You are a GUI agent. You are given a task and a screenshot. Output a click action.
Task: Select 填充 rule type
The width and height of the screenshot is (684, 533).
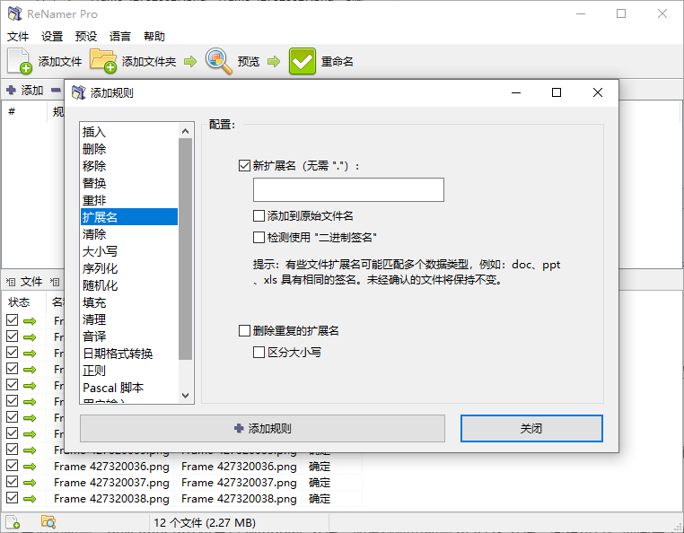coord(129,302)
